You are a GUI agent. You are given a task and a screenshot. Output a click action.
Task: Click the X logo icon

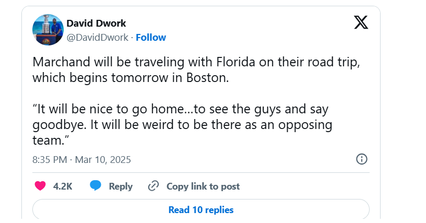[361, 22]
